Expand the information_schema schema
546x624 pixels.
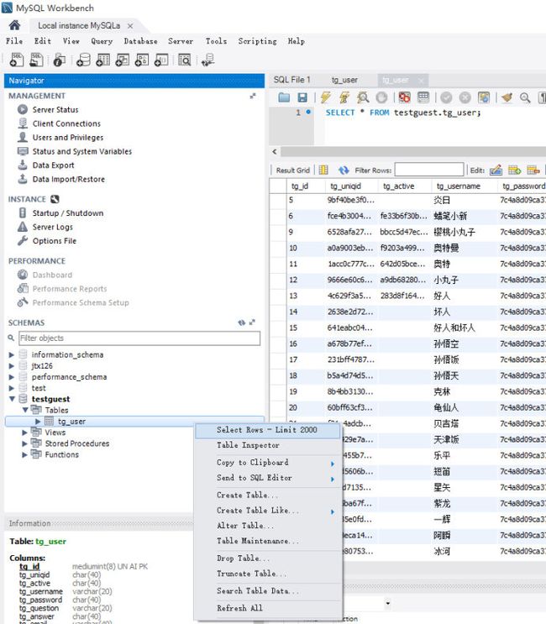click(11, 354)
